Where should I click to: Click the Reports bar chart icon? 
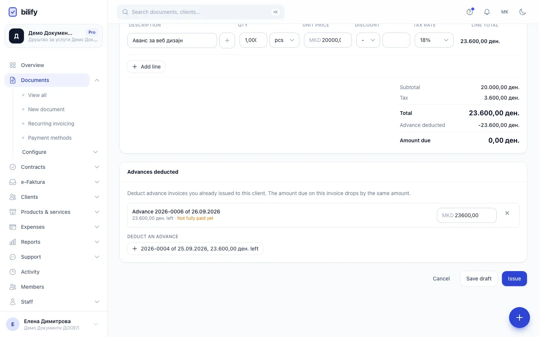point(13,242)
